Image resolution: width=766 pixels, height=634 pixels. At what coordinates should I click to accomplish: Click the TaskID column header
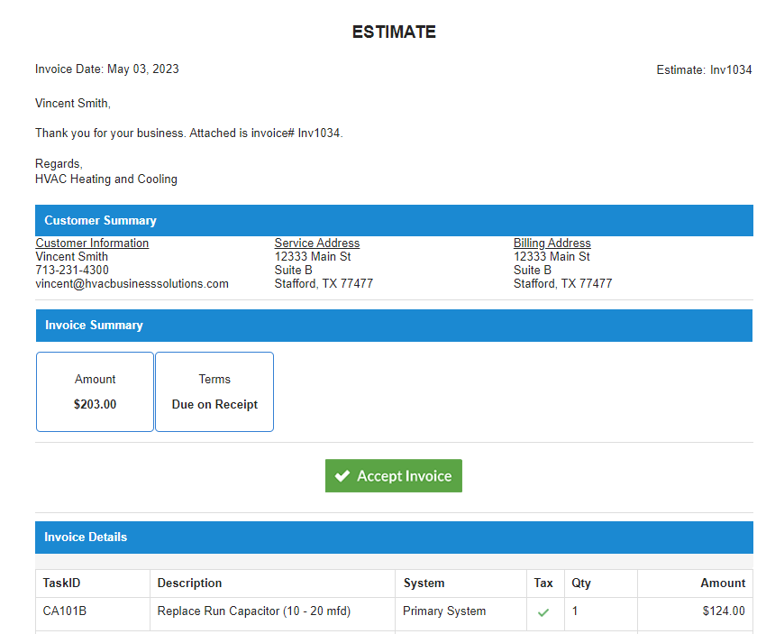61,583
